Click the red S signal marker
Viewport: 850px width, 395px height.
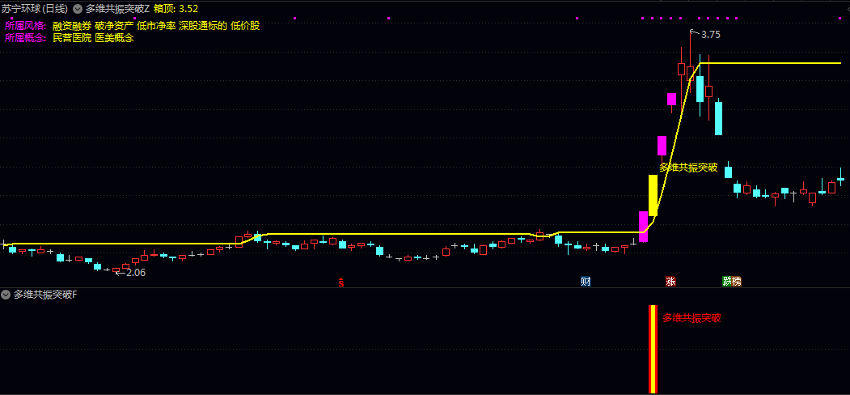click(341, 282)
